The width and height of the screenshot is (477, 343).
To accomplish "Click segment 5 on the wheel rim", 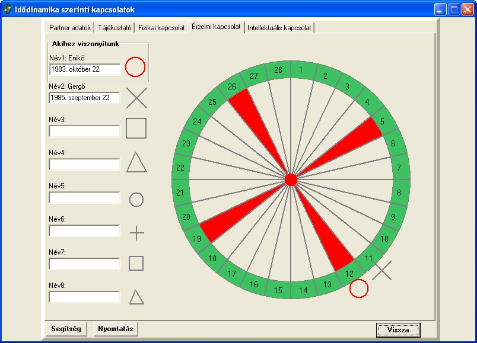I will click(382, 123).
